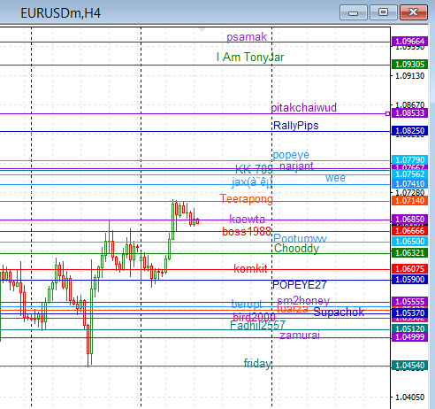Click the 1.07140 price tag

(409, 201)
